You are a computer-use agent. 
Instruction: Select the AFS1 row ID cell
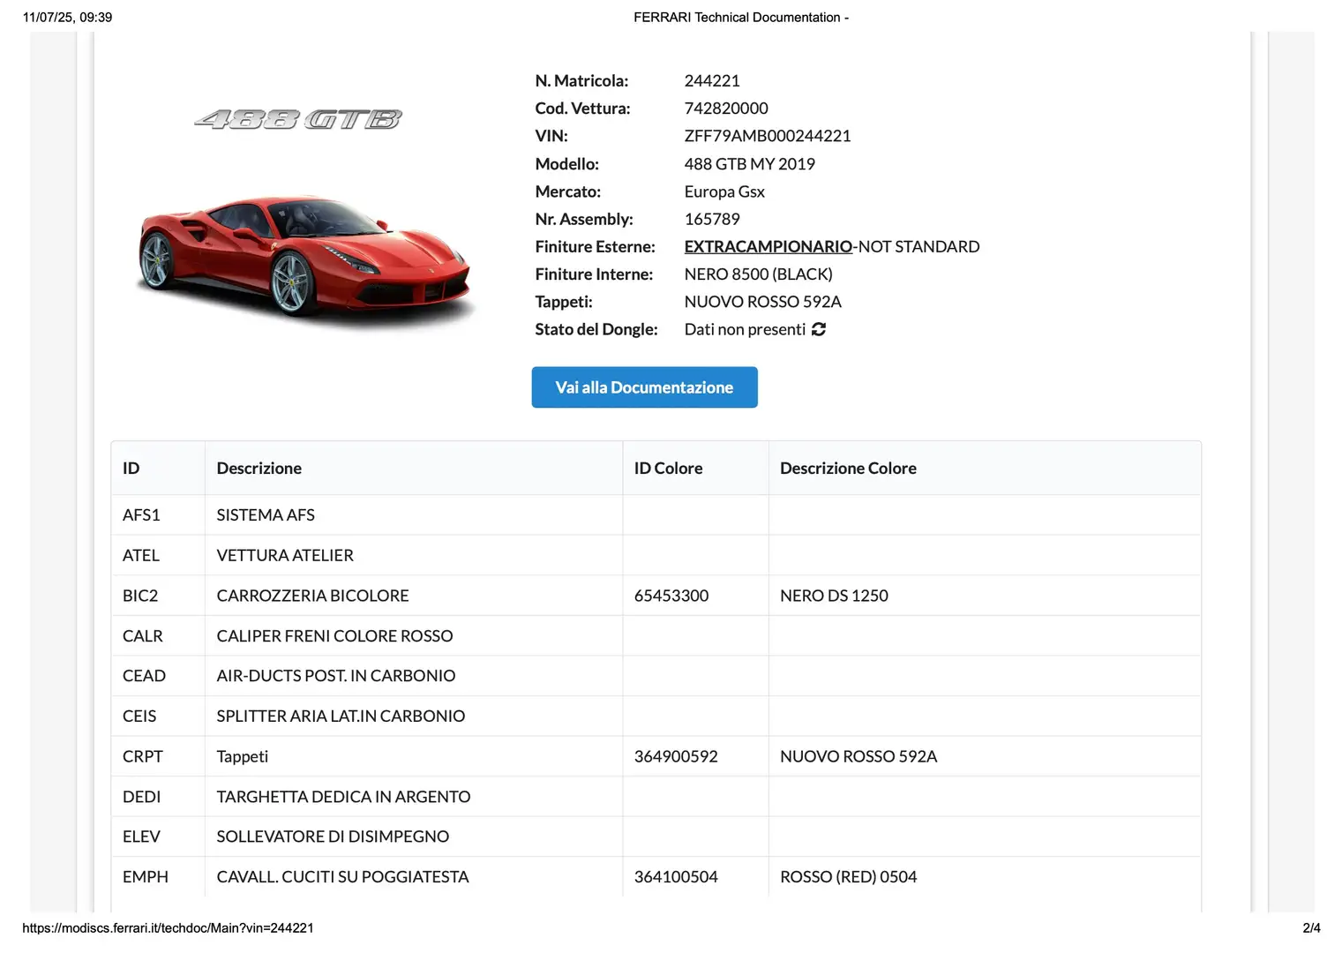(x=158, y=515)
